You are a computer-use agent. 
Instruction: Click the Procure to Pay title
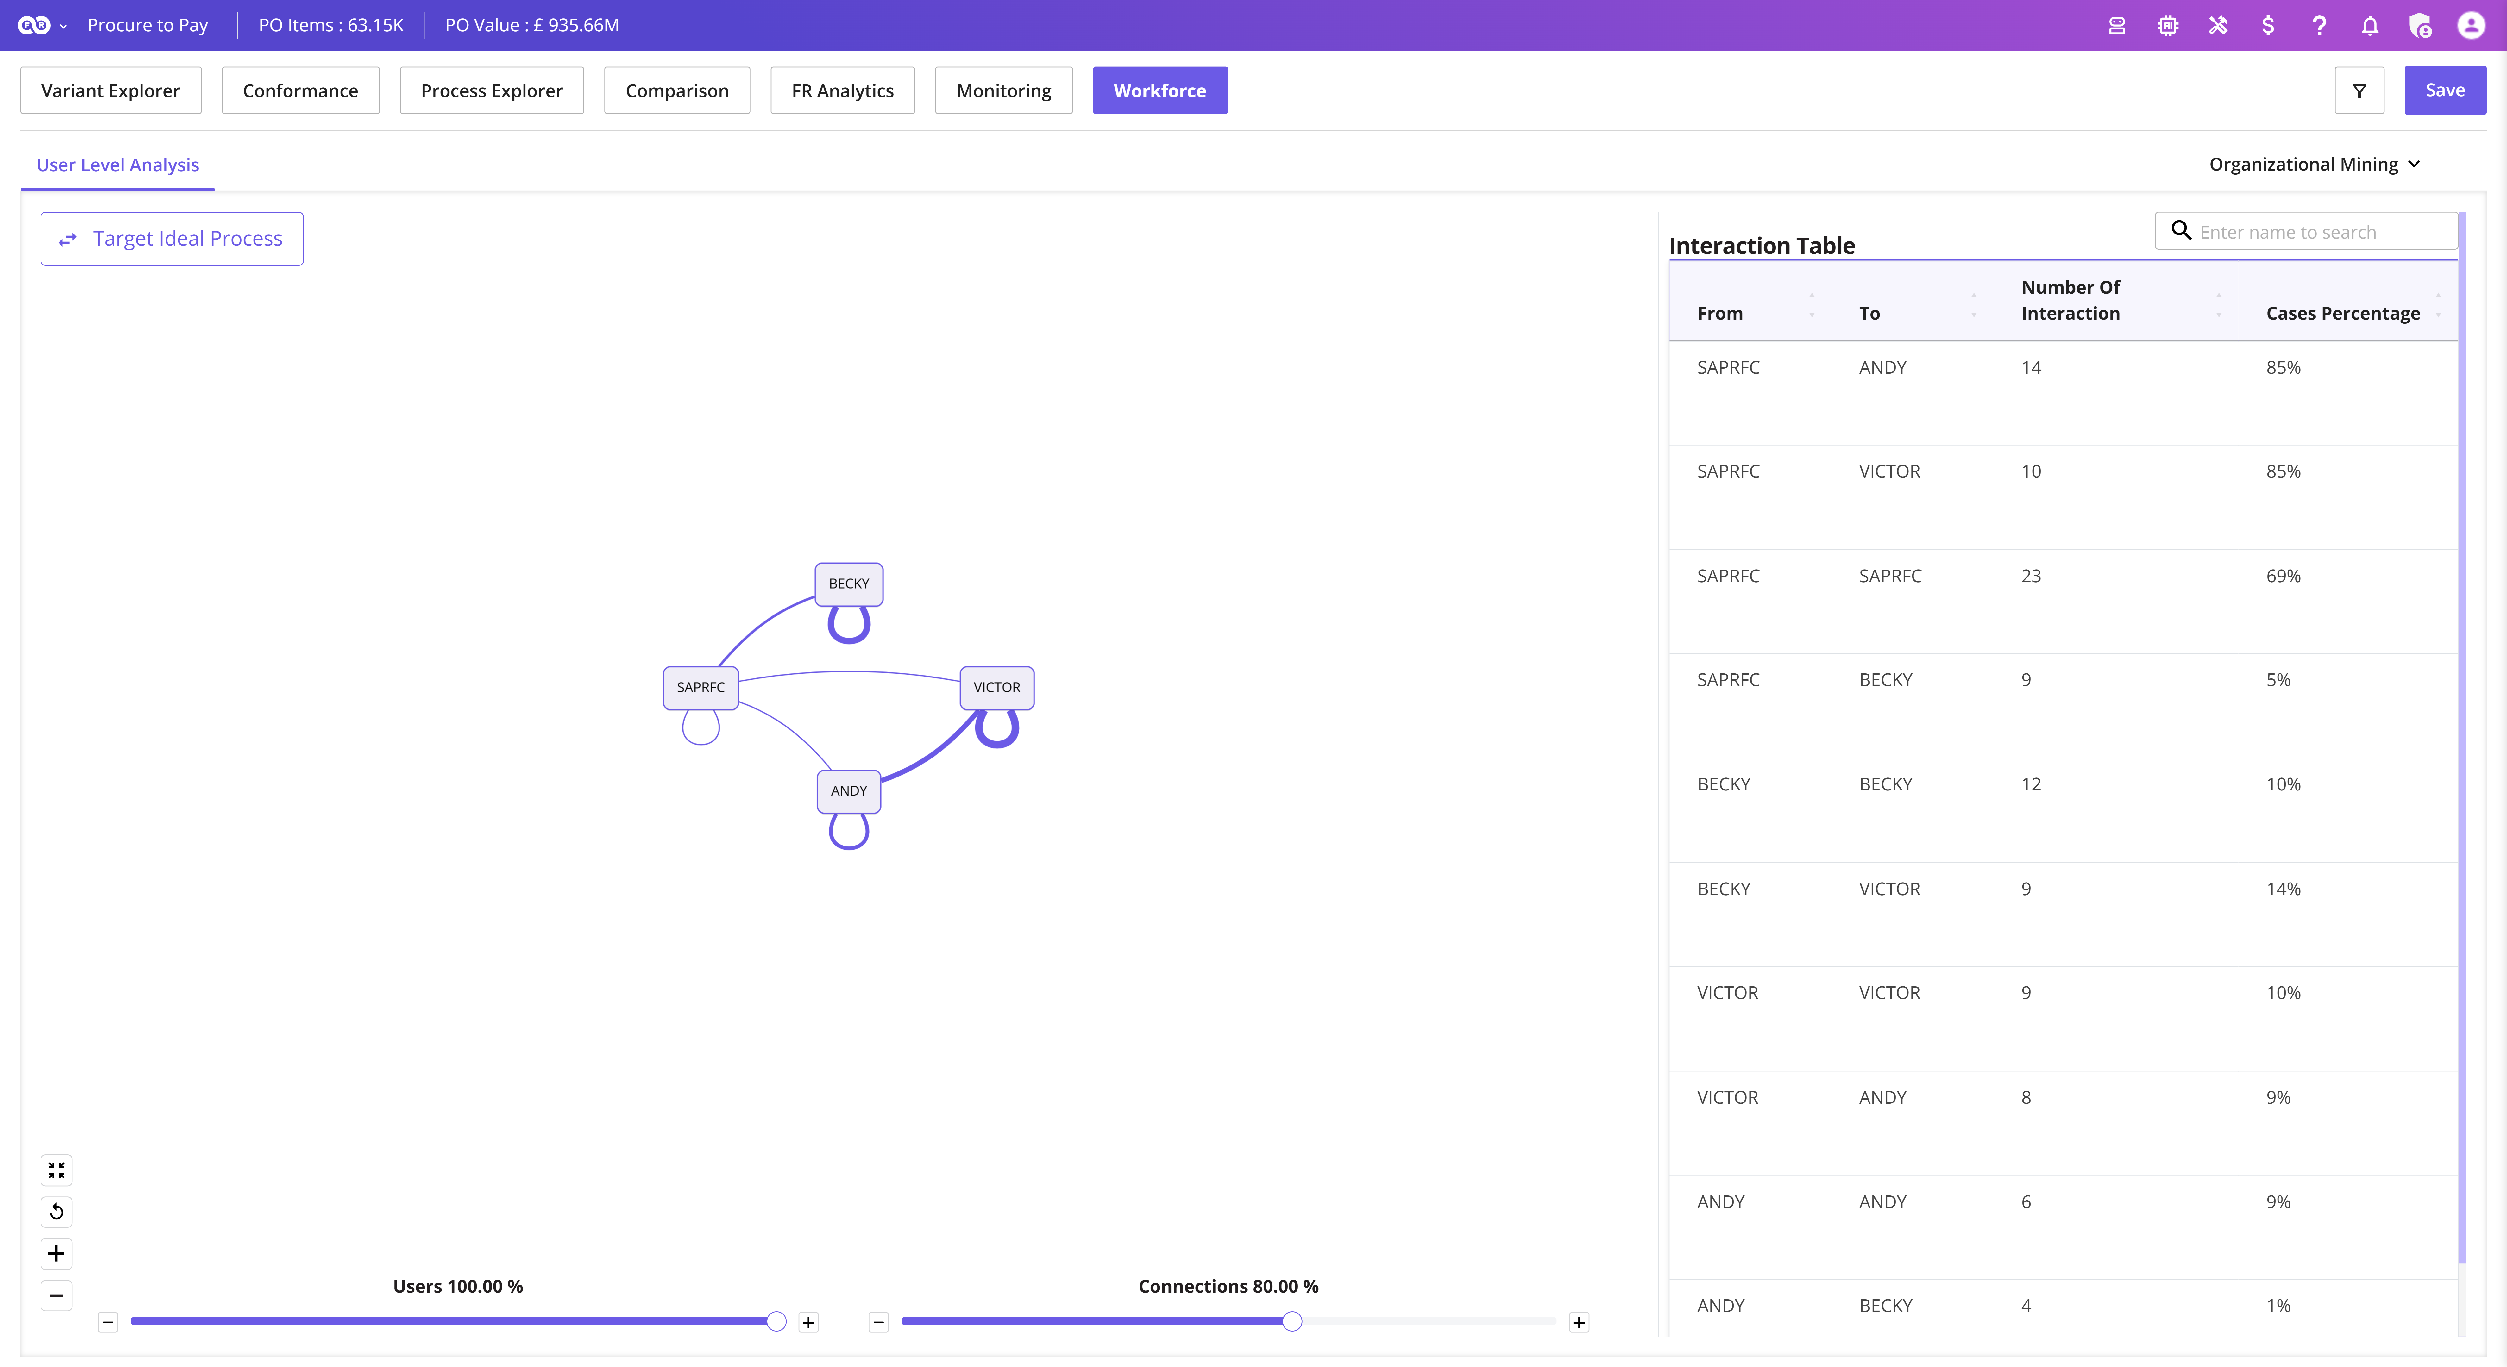[x=148, y=25]
